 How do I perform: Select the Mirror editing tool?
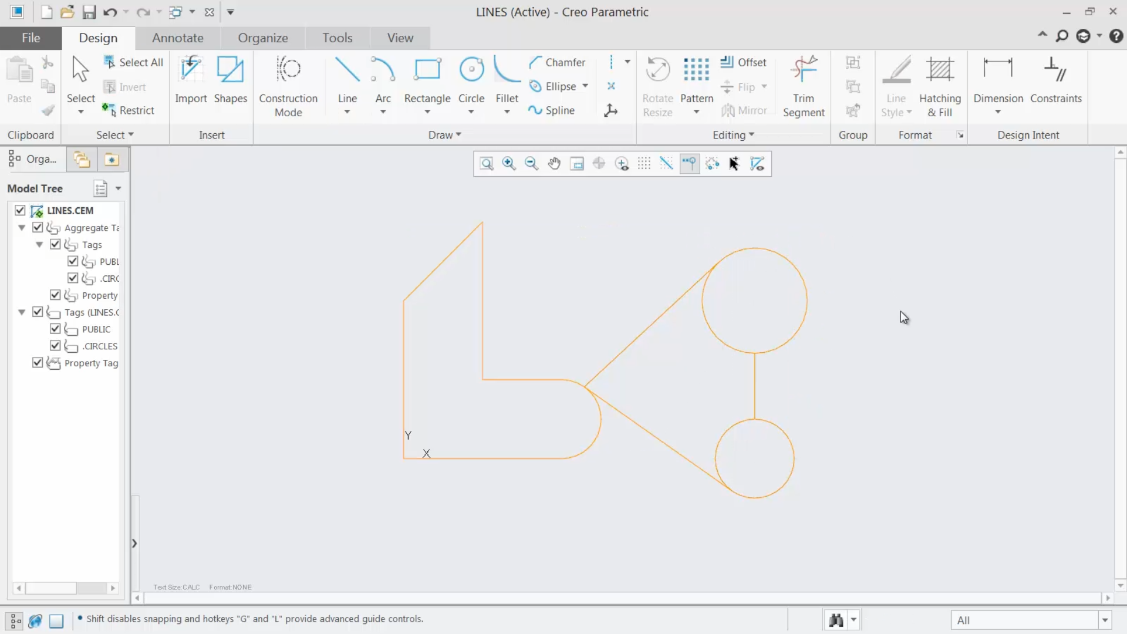[x=745, y=110]
